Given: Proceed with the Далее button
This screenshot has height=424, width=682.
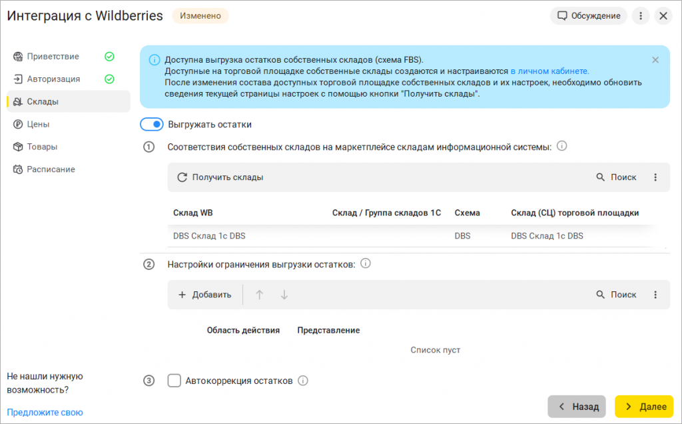Looking at the screenshot, I should click(x=644, y=407).
